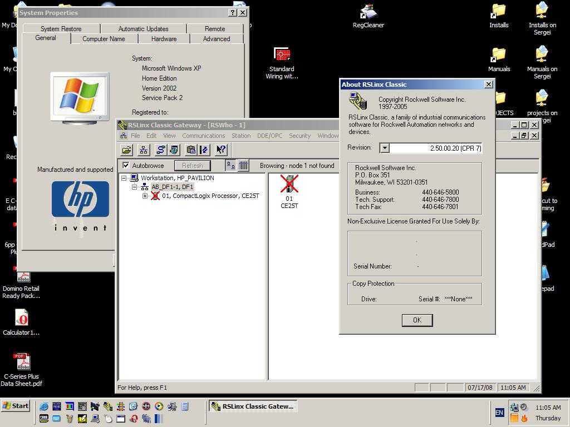This screenshot has height=427, width=570.
Task: Switch to the Hardware tab
Action: 164,39
